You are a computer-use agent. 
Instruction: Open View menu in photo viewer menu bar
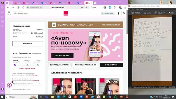133,9
